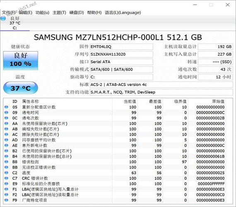
Task: Open the 功能(u) menu
Action: (x=42, y=12)
